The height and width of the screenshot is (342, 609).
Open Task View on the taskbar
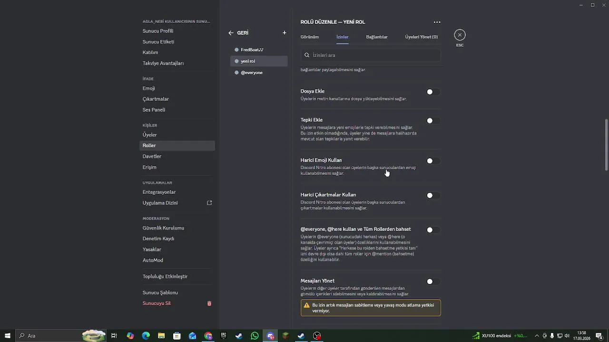[114, 336]
